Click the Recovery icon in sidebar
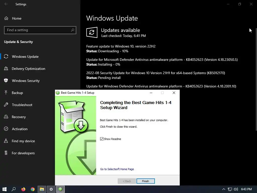This screenshot has width=257, height=193. (6, 117)
